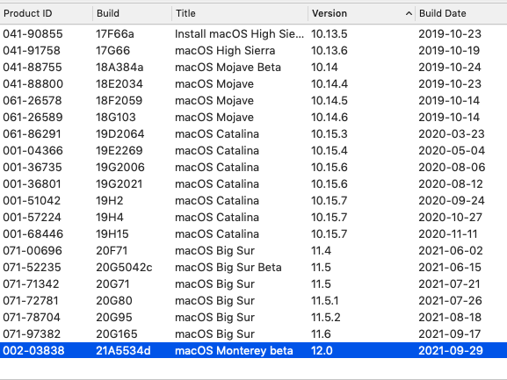This screenshot has width=507, height=380.
Task: Click version 10.14.4 cell
Action: point(330,84)
